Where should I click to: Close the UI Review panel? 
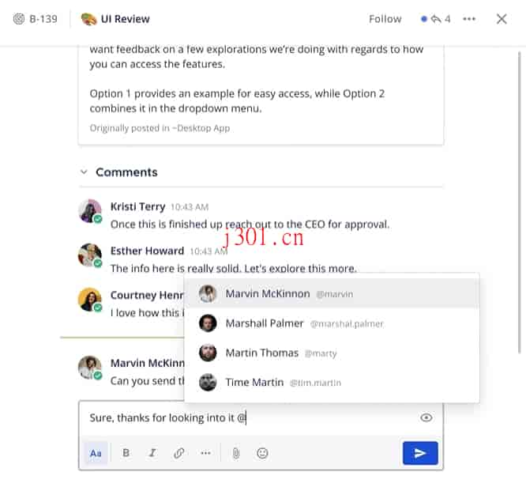pos(502,19)
